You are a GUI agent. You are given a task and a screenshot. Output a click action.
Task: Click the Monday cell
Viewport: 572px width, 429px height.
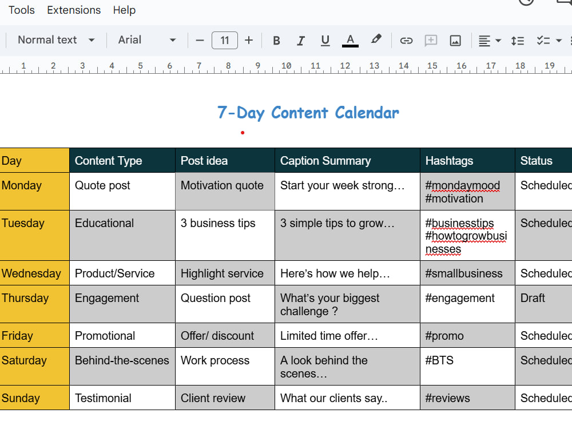click(35, 191)
